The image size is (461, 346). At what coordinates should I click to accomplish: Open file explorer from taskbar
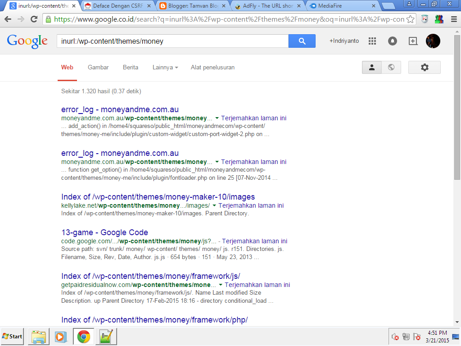tap(39, 337)
